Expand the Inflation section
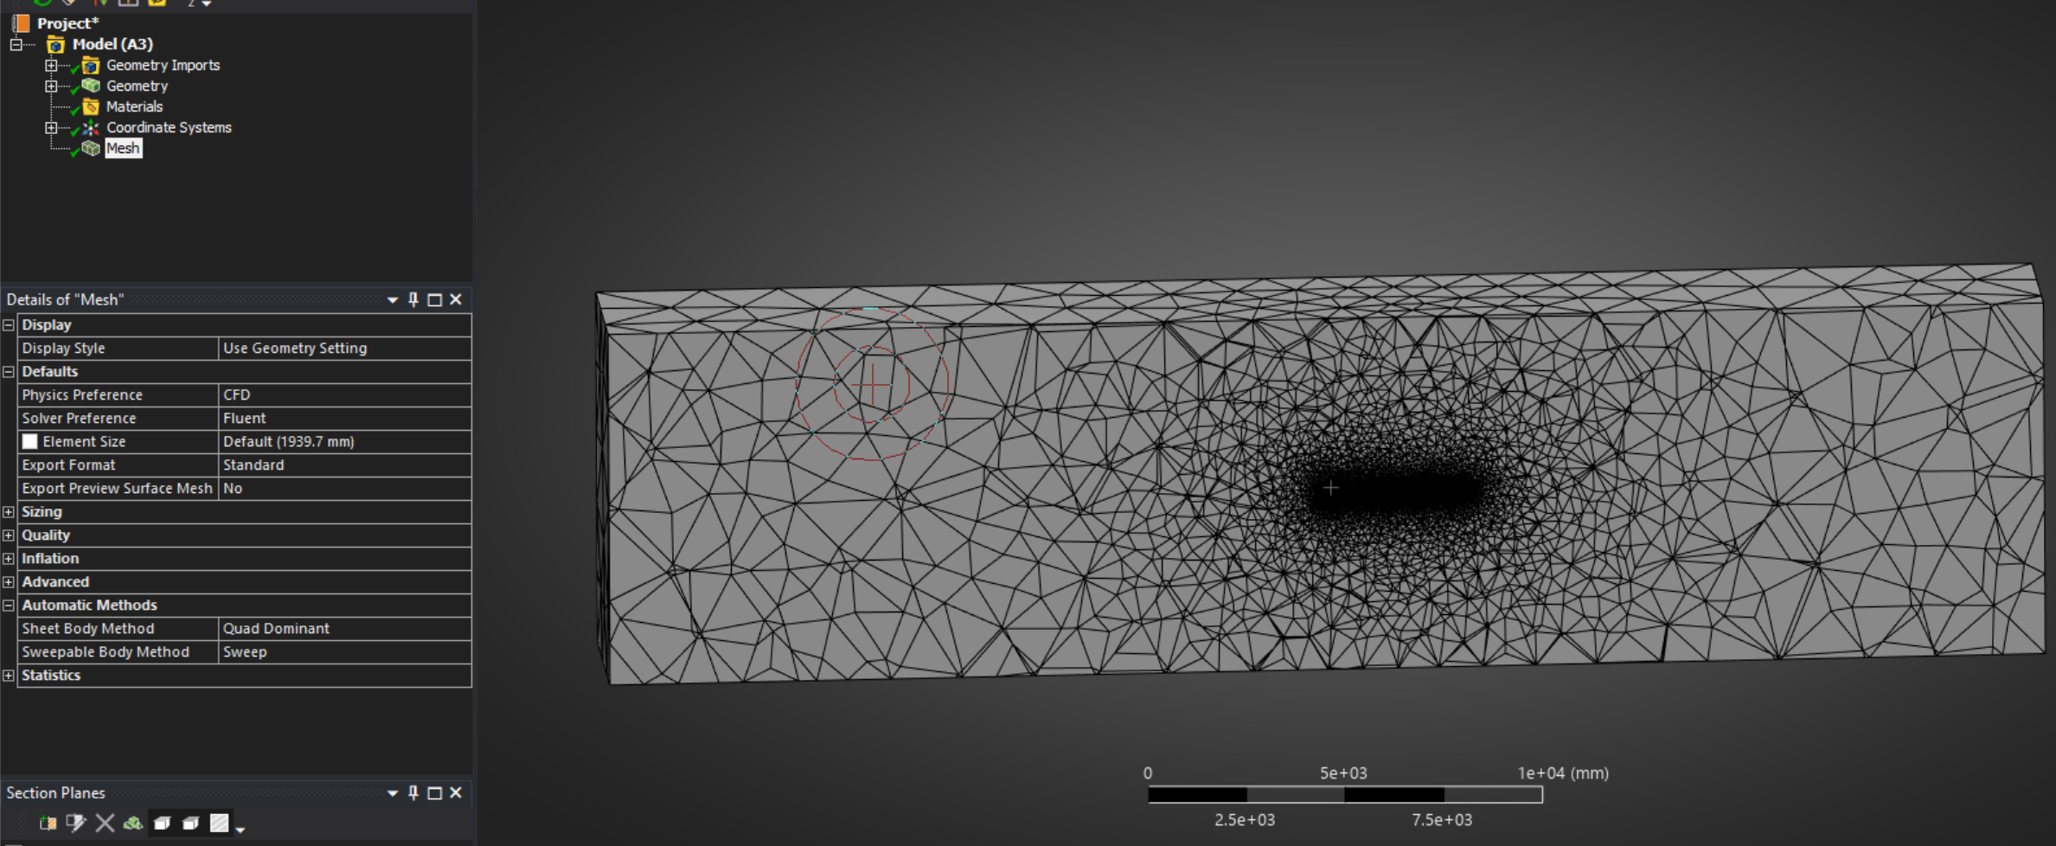2056x846 pixels. pos(9,559)
